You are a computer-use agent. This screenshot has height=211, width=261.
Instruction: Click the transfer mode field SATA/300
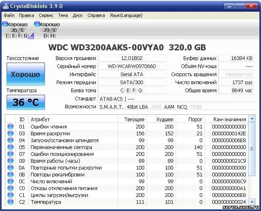(132, 83)
